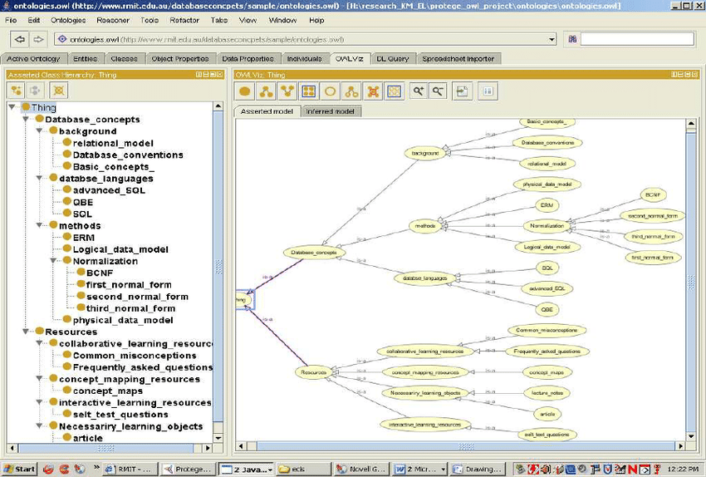This screenshot has height=477, width=706.
Task: Select physical_data_model in the class tree
Action: 123,320
